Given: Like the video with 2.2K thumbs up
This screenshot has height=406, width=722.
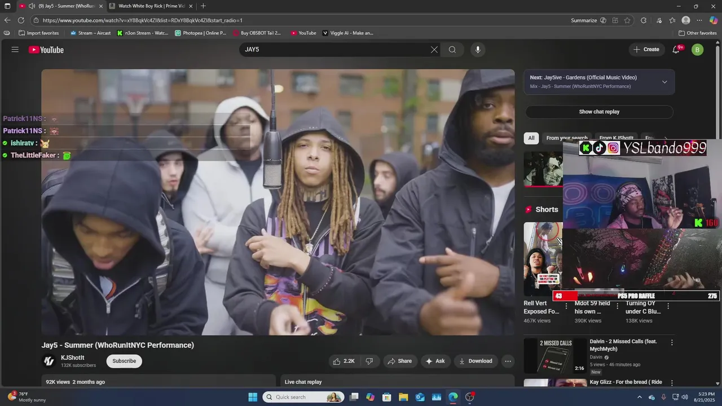Looking at the screenshot, I should click(345, 361).
